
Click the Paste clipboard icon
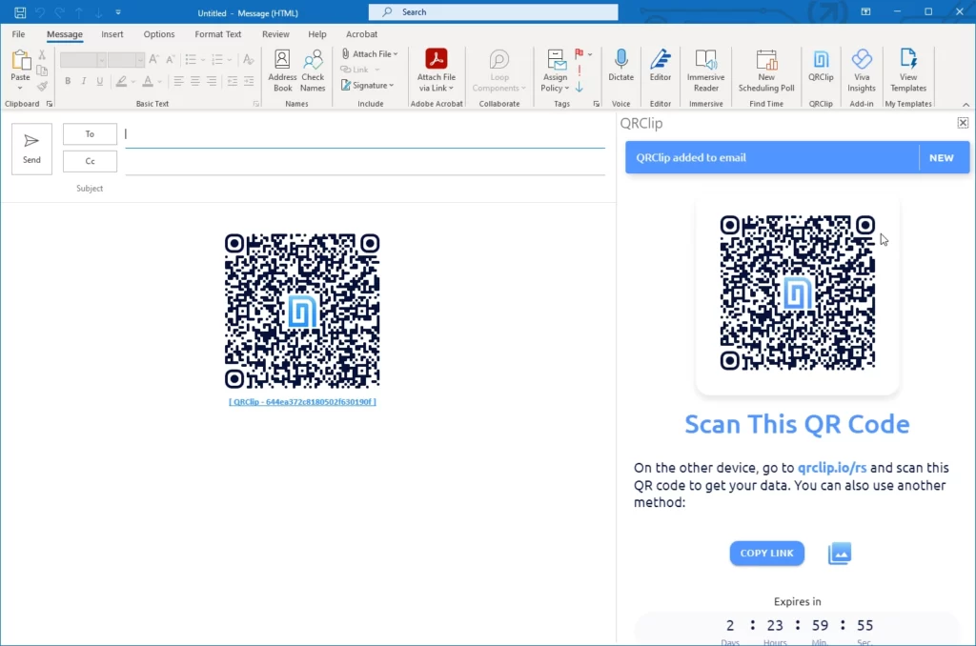coord(20,61)
